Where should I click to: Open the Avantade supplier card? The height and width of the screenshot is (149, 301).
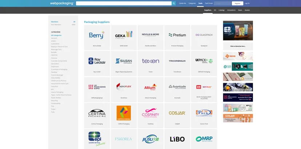(177, 89)
